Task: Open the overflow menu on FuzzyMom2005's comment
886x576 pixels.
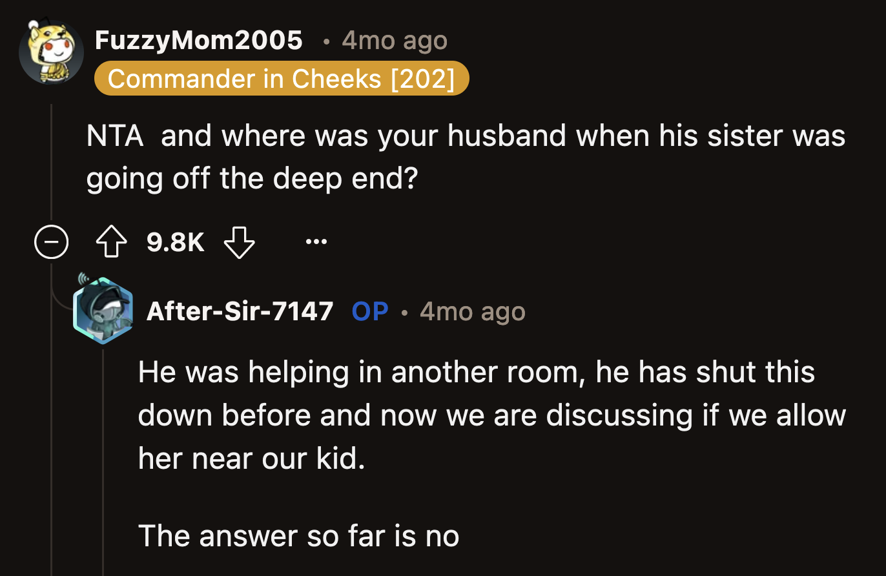Action: (x=316, y=242)
